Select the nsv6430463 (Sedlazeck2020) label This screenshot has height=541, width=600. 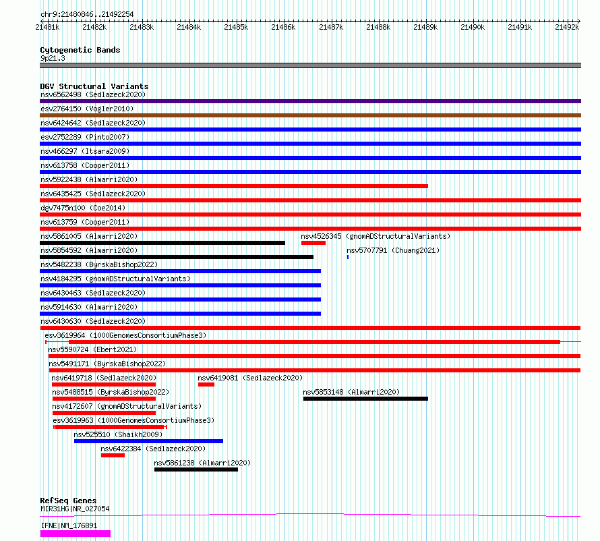[93, 293]
